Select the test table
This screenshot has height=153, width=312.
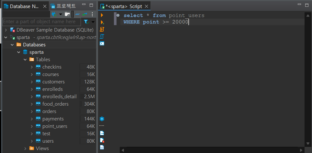[46, 134]
